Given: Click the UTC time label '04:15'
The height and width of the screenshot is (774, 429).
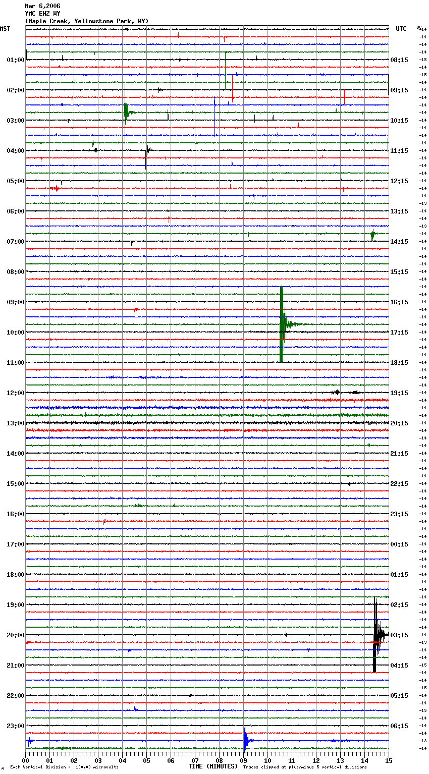Looking at the screenshot, I should point(399,666).
